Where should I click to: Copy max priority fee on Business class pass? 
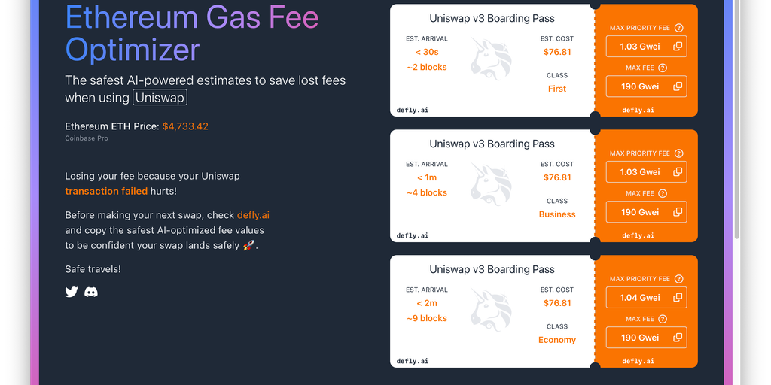[x=678, y=172]
